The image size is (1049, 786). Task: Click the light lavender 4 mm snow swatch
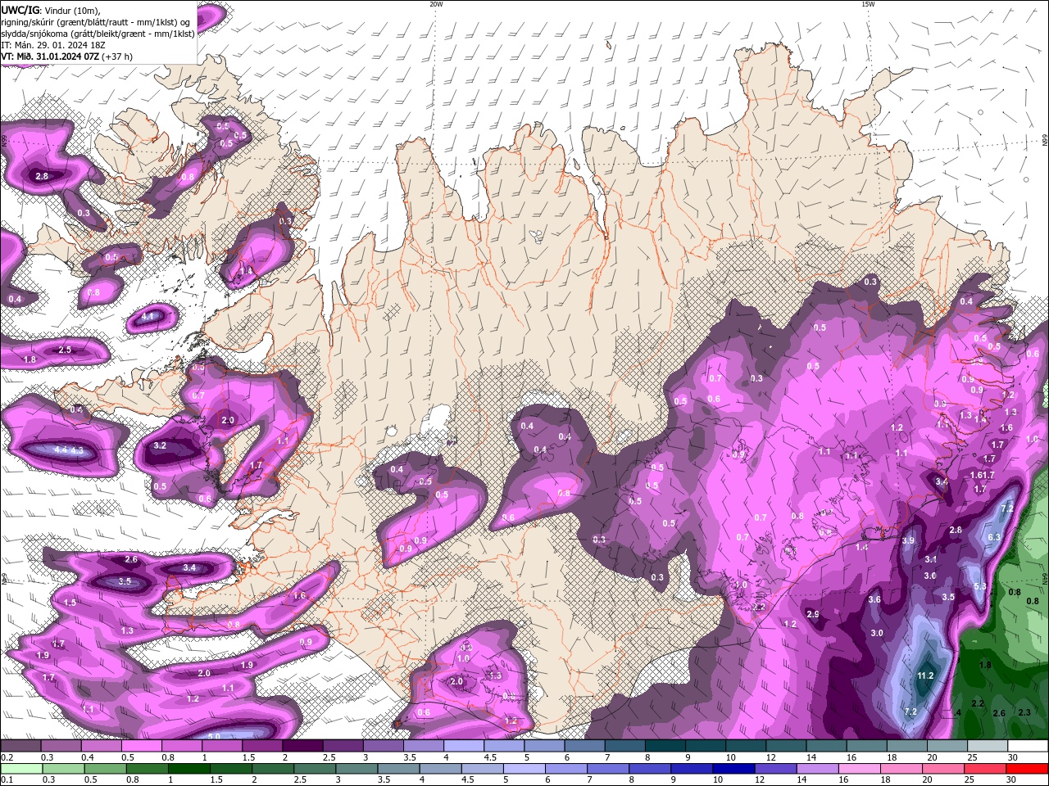(464, 746)
